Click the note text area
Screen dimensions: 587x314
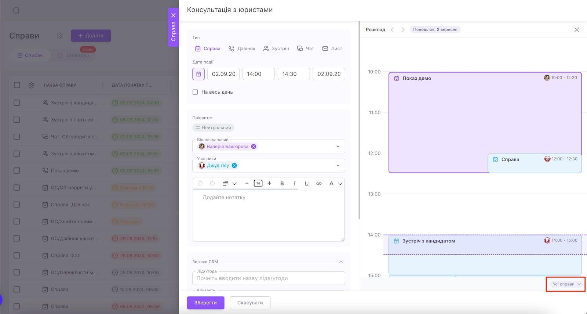[x=269, y=216]
